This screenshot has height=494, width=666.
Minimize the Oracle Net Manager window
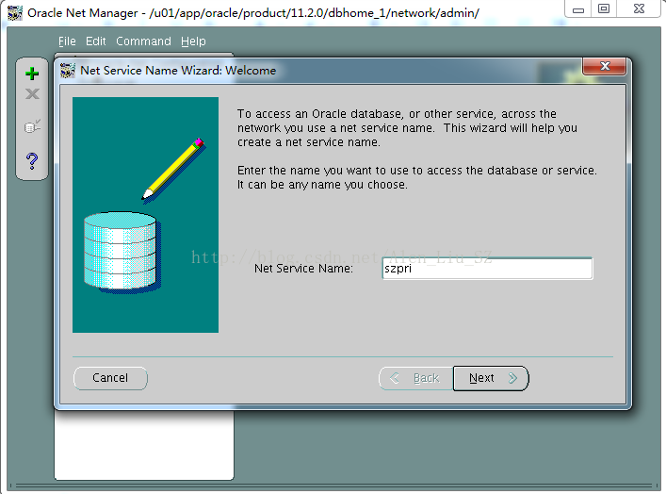(x=578, y=8)
